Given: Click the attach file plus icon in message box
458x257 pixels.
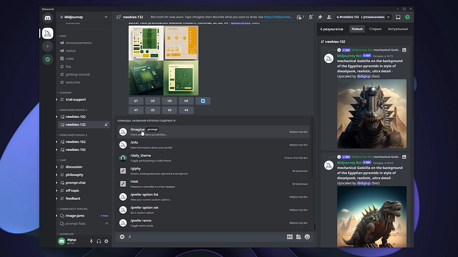Looking at the screenshot, I should pos(122,237).
